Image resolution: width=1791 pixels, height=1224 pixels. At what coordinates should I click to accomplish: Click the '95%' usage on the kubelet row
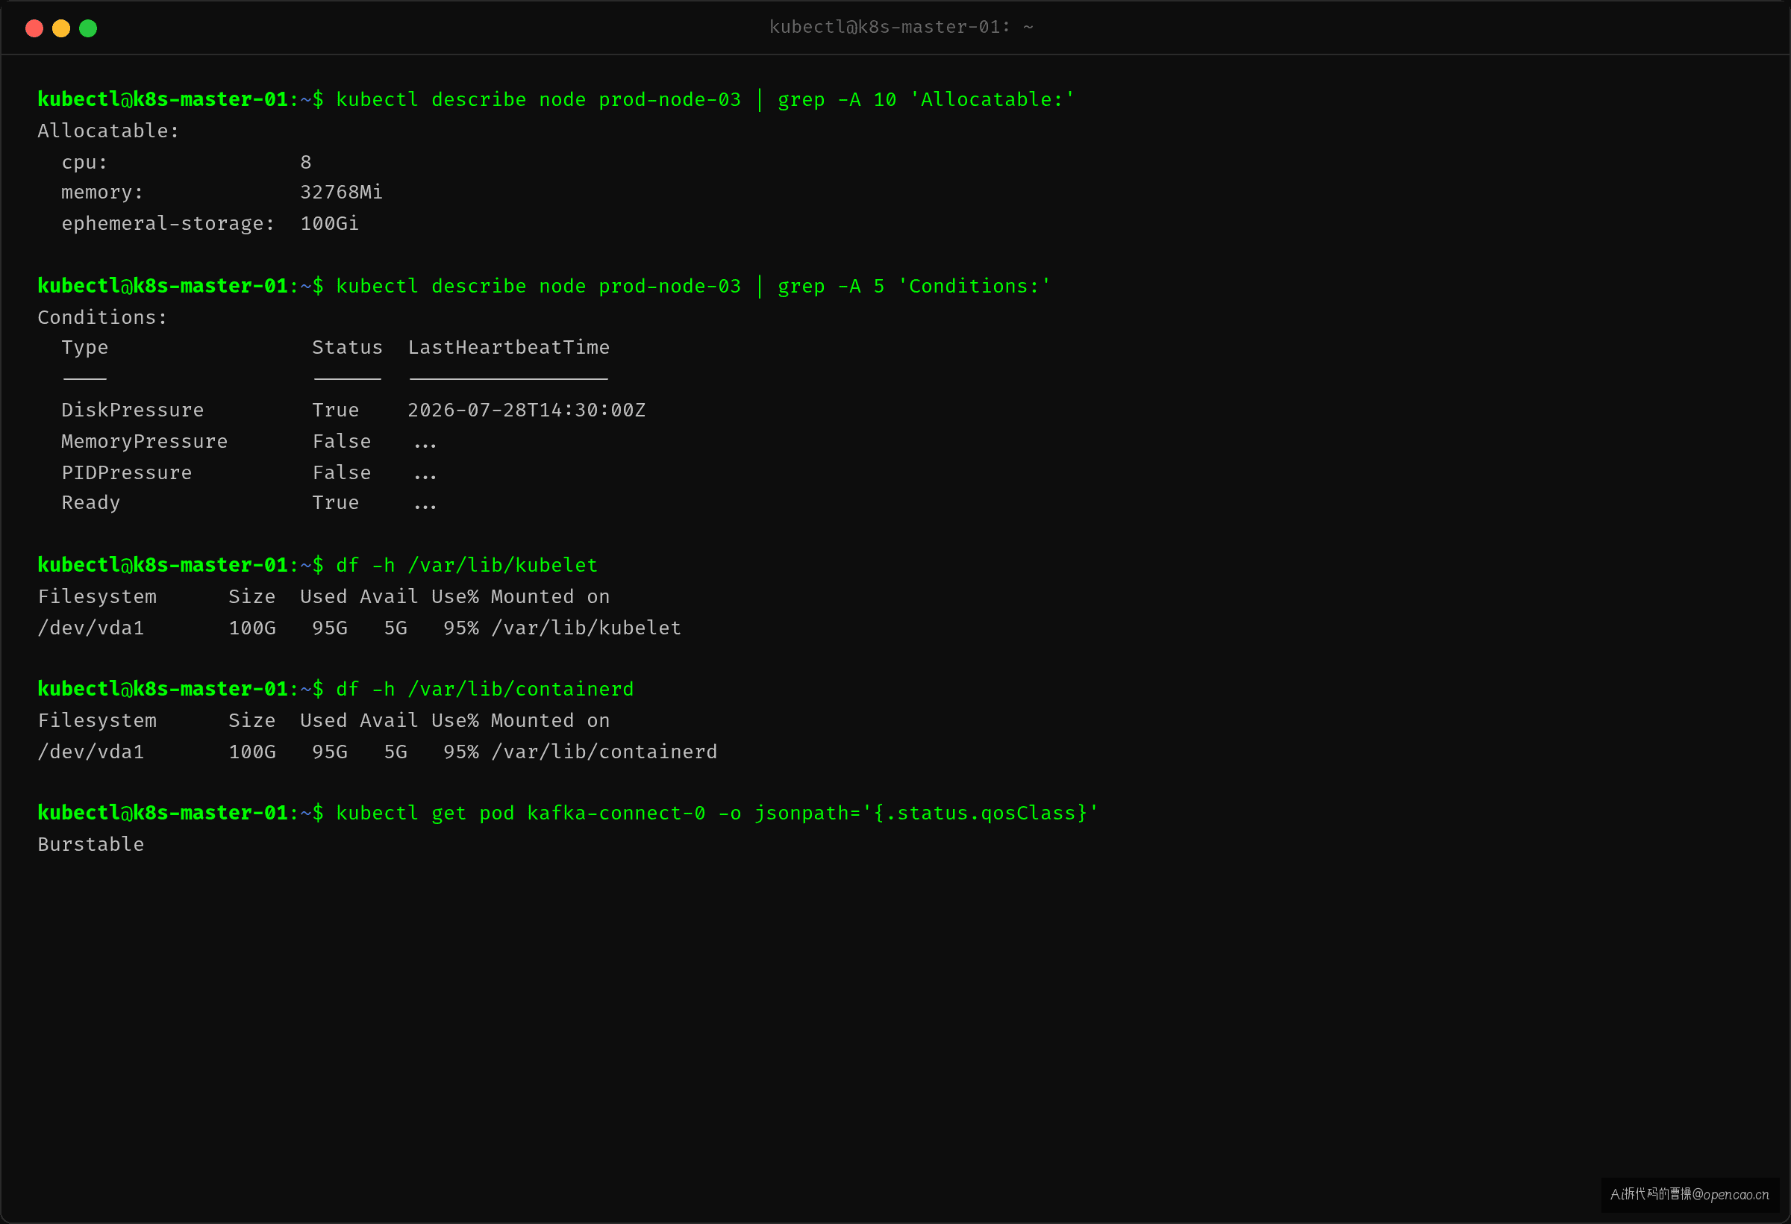461,628
